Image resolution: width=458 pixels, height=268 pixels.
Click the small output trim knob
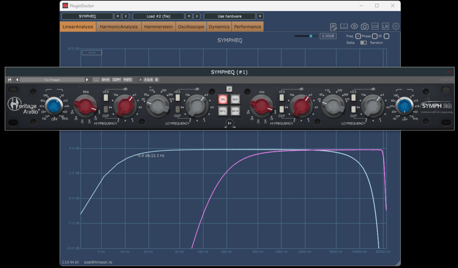click(229, 123)
